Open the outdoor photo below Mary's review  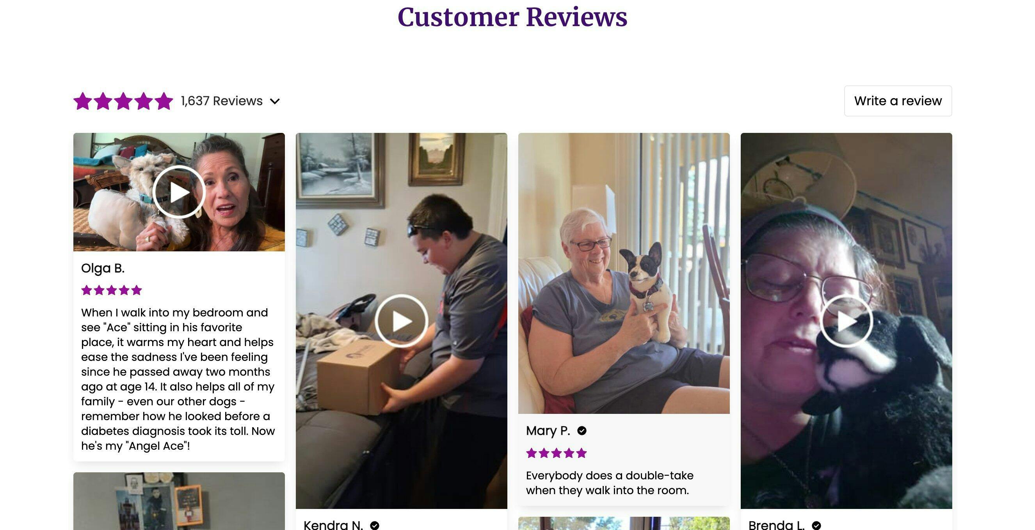click(624, 523)
